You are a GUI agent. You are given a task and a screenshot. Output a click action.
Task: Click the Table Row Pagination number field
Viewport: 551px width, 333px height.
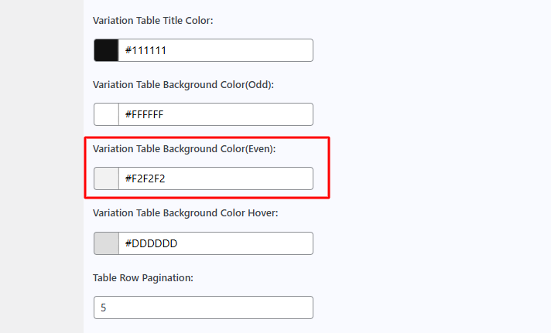click(203, 308)
